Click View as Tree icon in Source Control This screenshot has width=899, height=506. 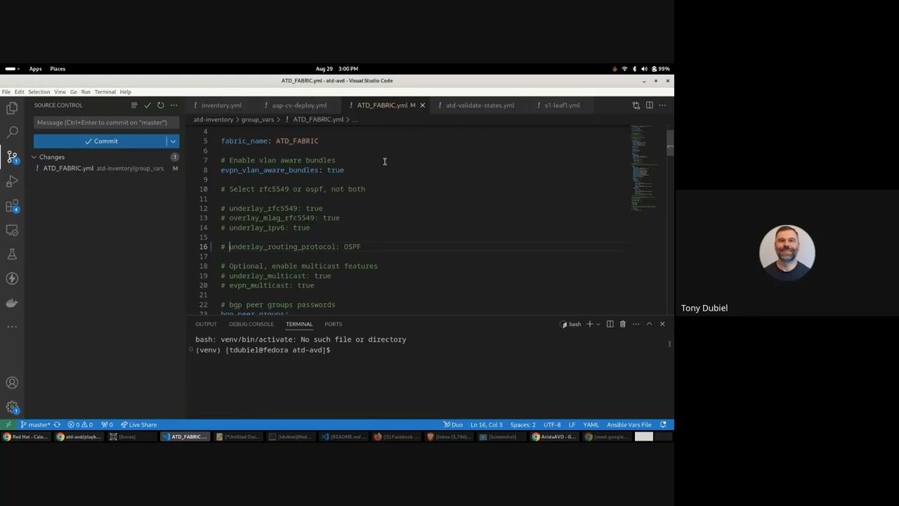click(134, 105)
